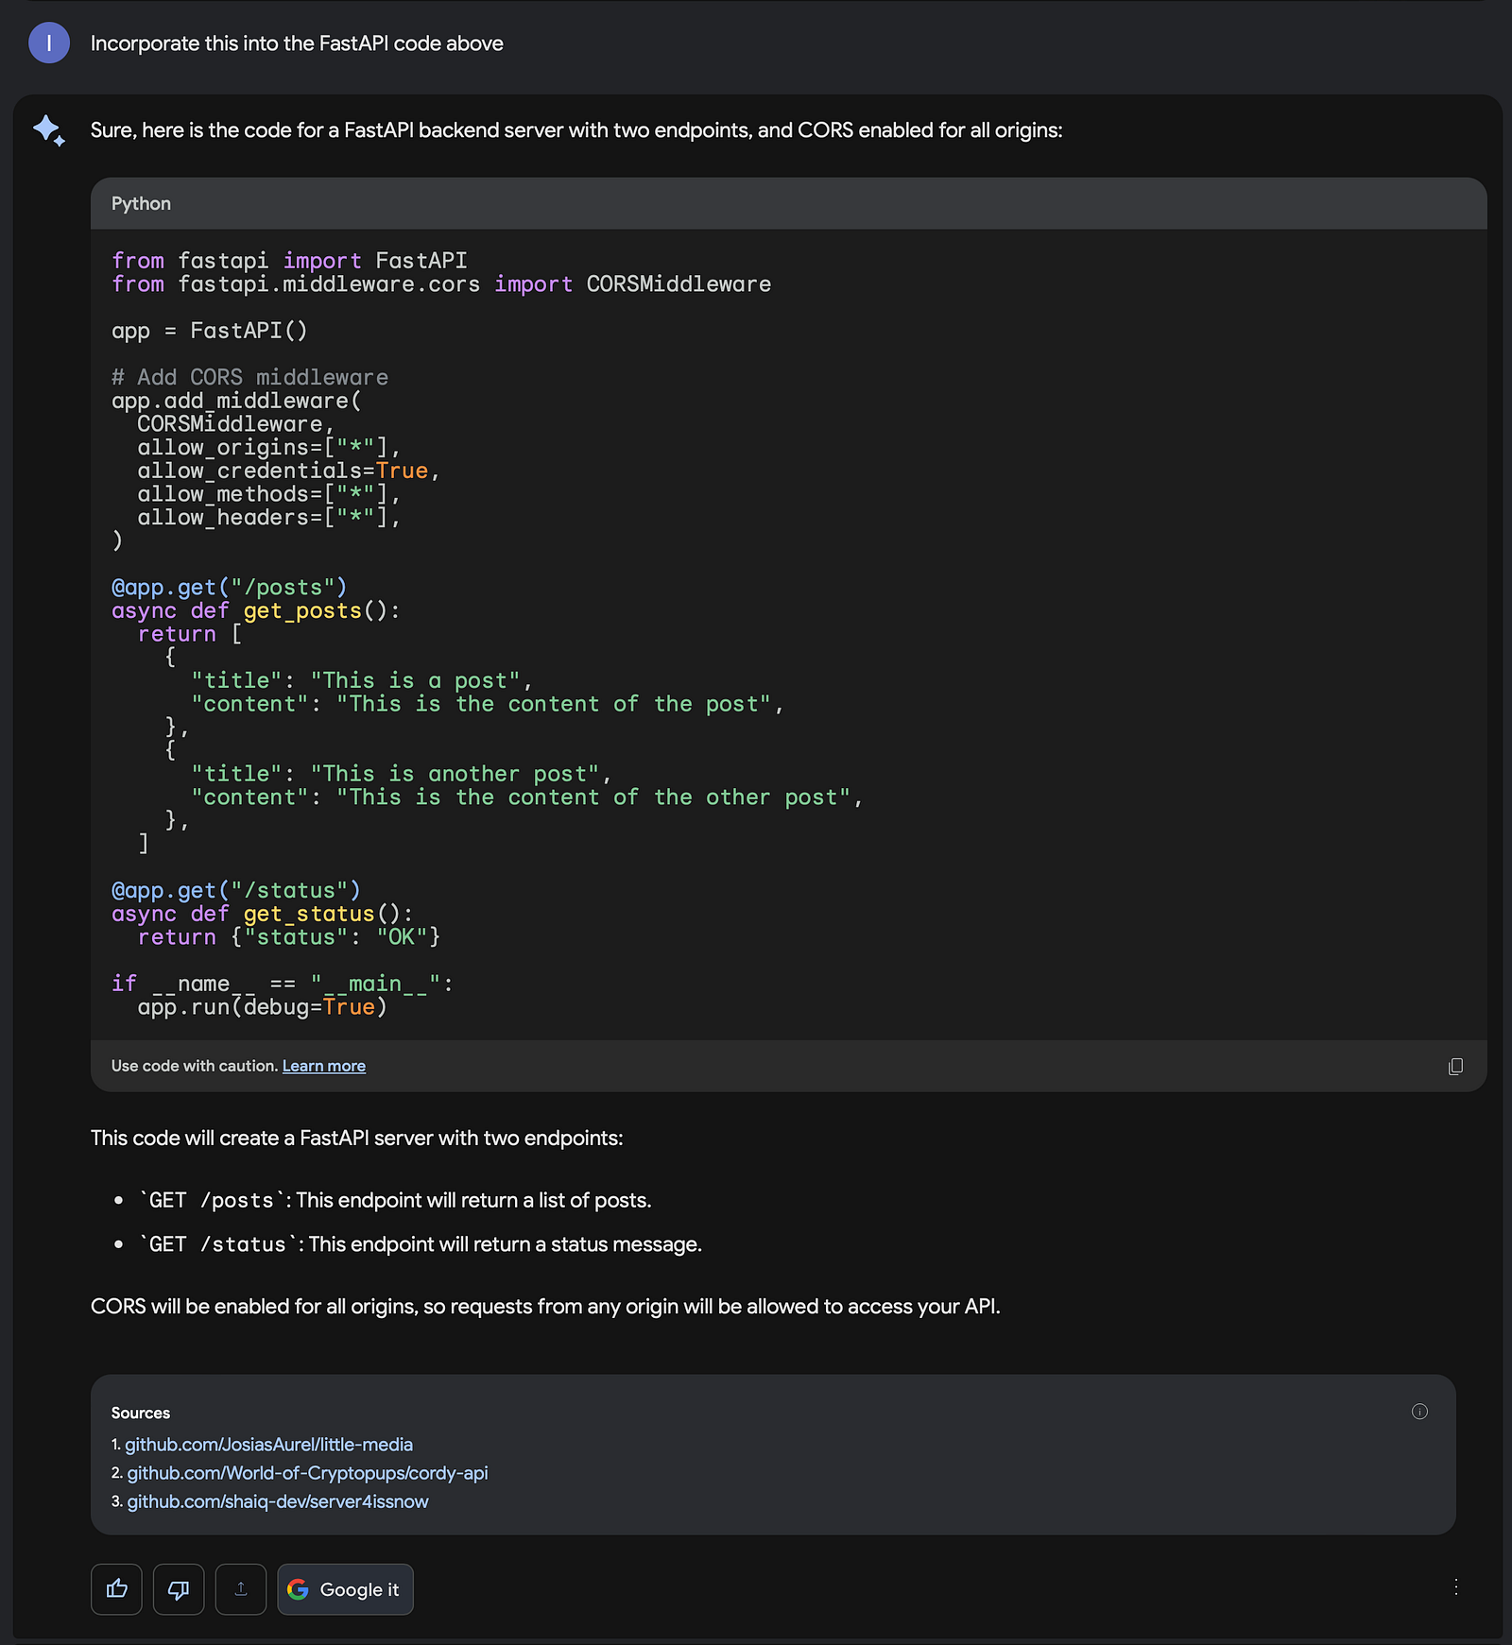Click the line 'async def get_status():'
This screenshot has height=1645, width=1512.
(x=263, y=914)
